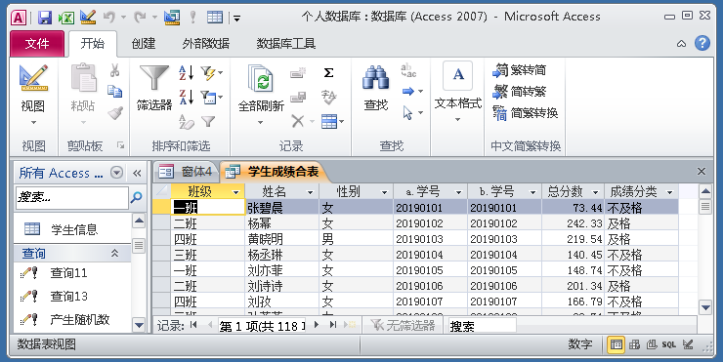This screenshot has height=362, width=723.
Task: Select the cell with score 242.33
Action: pos(574,223)
